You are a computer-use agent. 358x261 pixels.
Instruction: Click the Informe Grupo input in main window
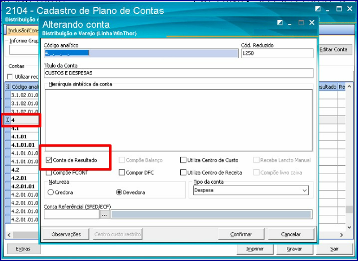(24, 50)
